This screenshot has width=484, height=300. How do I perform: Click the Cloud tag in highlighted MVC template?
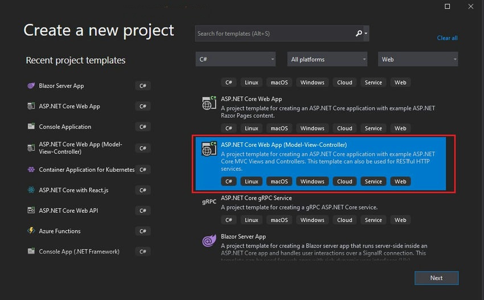pyautogui.click(x=344, y=182)
